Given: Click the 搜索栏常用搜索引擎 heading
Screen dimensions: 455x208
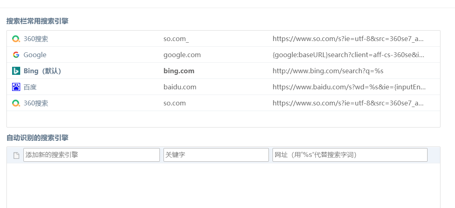Looking at the screenshot, I should pyautogui.click(x=38, y=21).
